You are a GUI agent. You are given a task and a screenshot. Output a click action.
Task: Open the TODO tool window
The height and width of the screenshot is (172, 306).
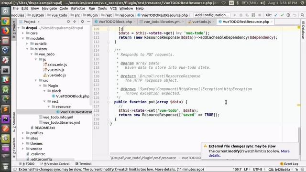[x=27, y=164]
